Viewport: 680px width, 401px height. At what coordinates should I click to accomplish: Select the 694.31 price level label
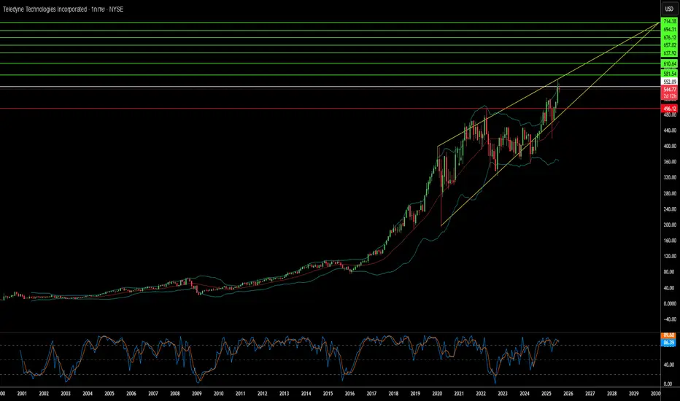[670, 29]
